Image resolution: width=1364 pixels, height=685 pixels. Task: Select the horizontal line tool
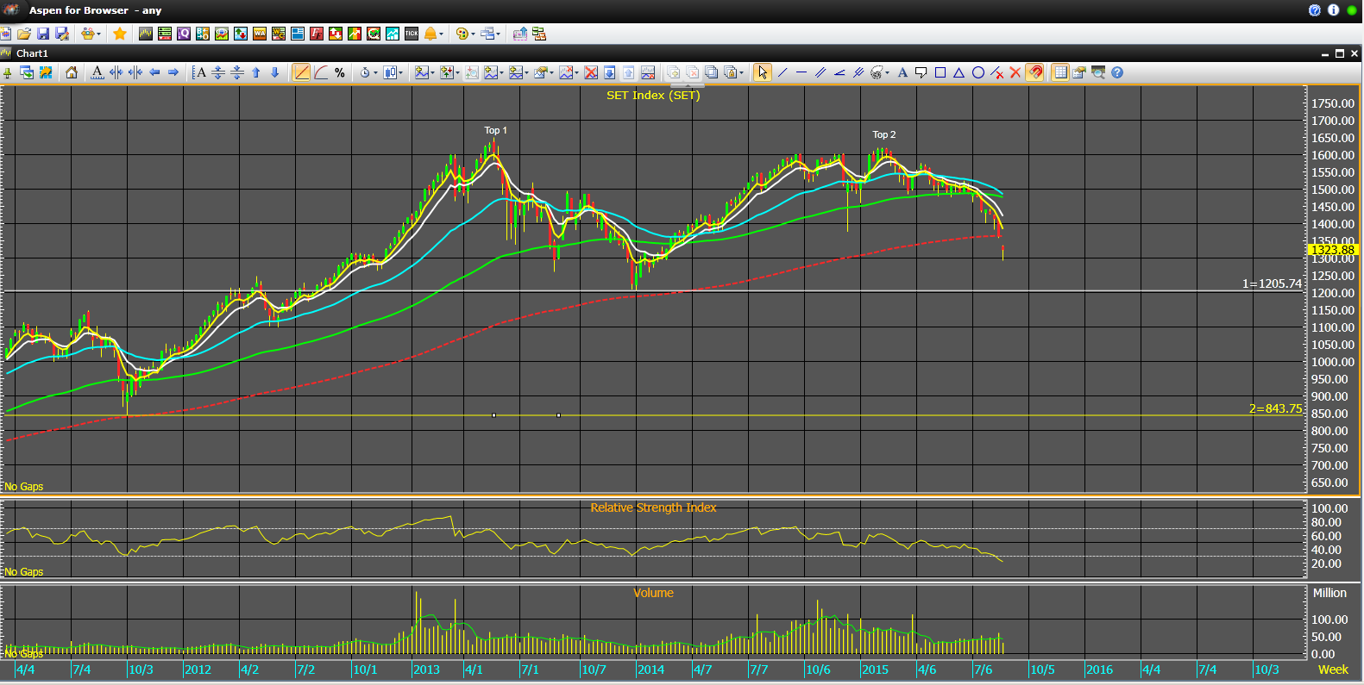[801, 72]
